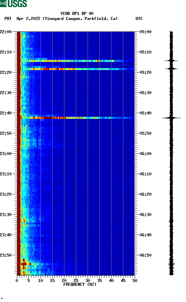
Task: Click the 22:00 PDT time label
Action: coord(6,32)
